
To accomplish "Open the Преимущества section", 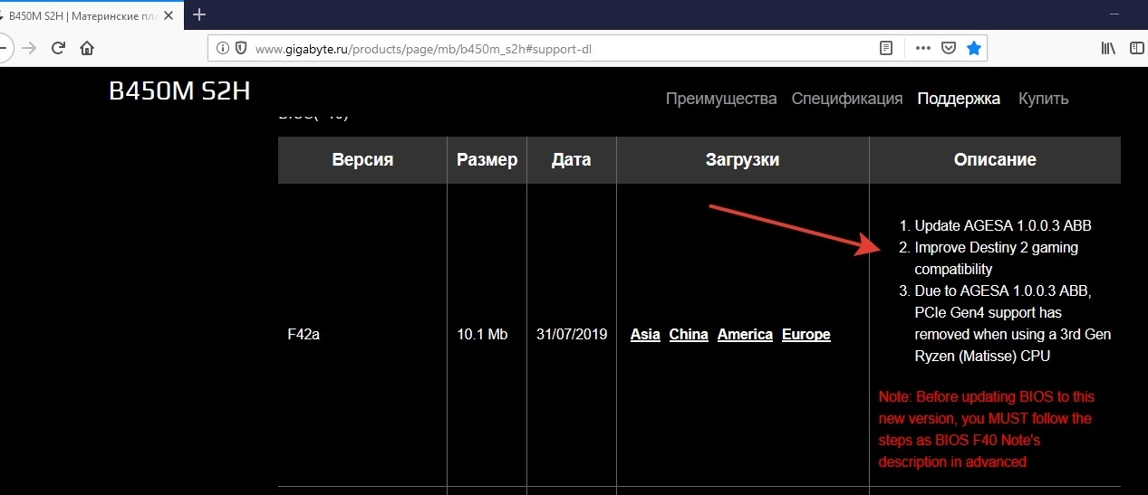I will click(x=721, y=99).
